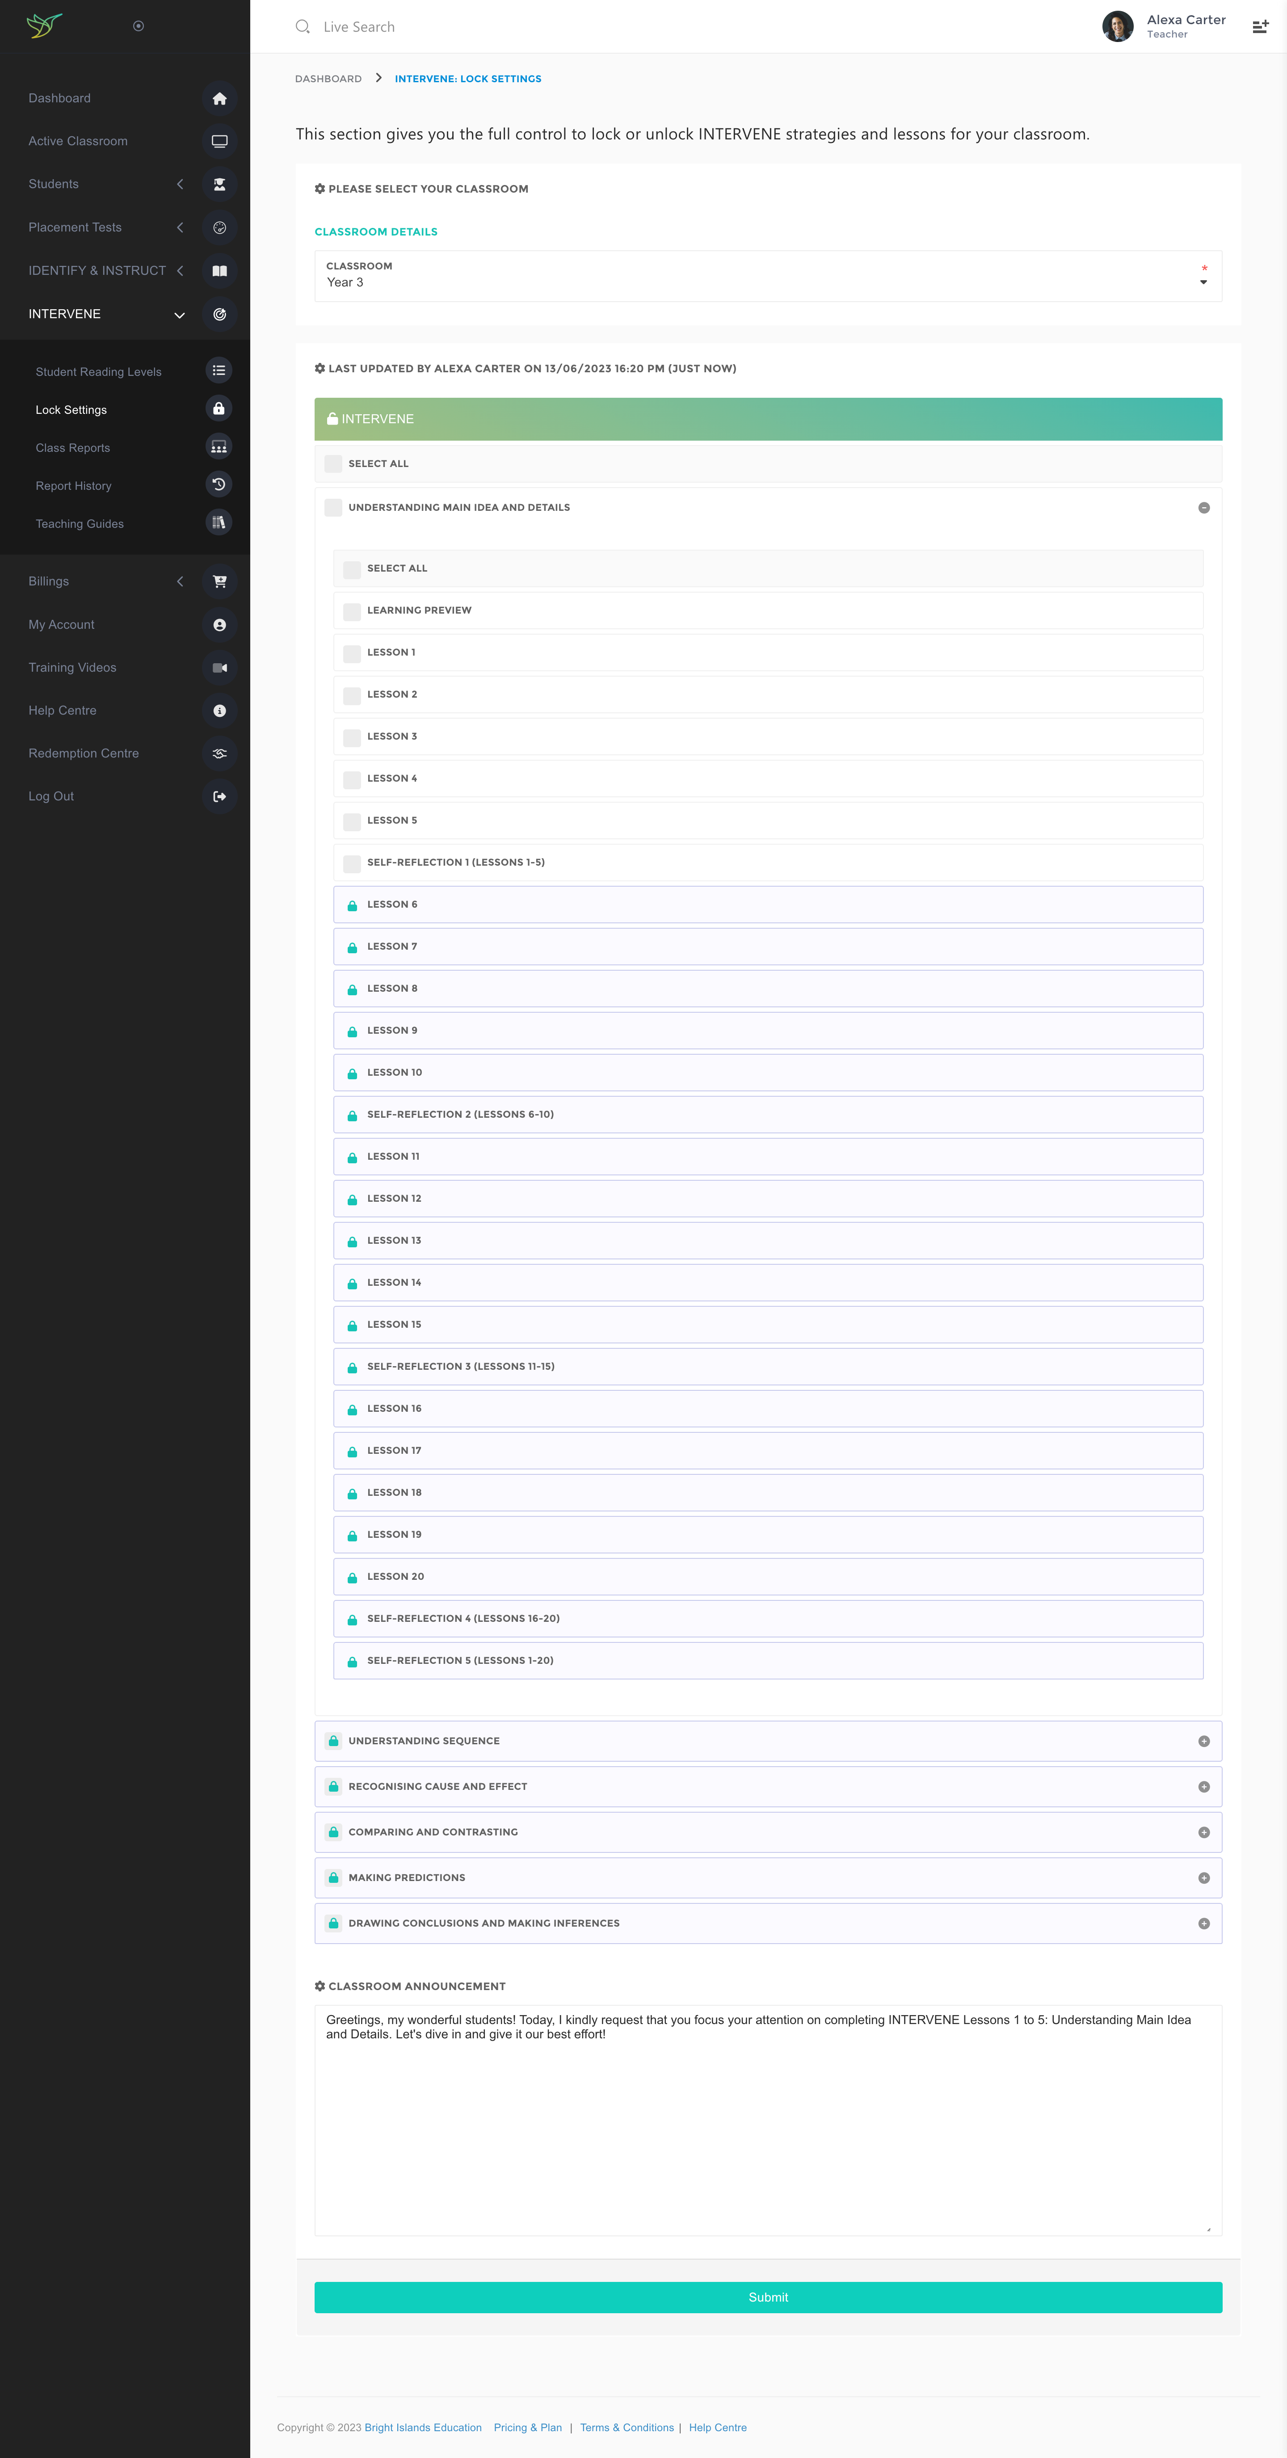Image resolution: width=1287 pixels, height=2458 pixels.
Task: Tick the Lesson 3 checkbox
Action: (x=352, y=737)
